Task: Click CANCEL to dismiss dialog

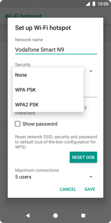Action: (x=68, y=189)
